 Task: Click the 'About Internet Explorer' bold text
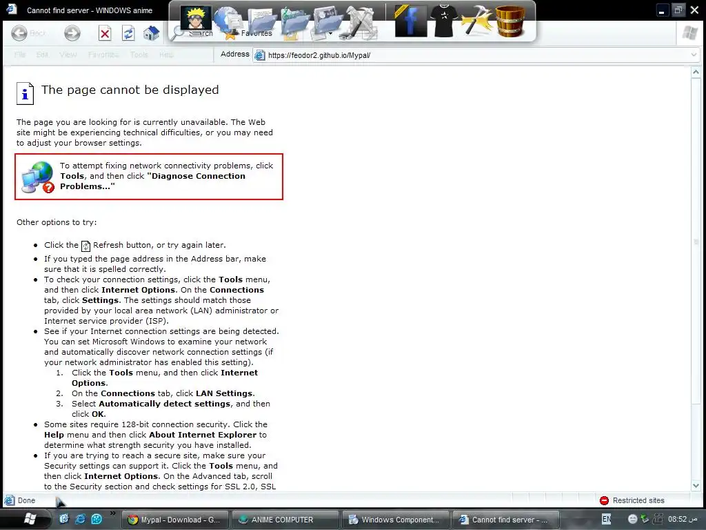tap(203, 435)
